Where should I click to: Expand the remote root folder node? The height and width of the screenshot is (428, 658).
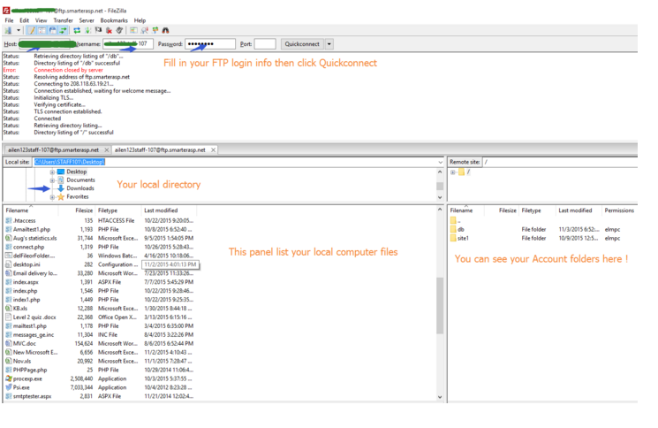[x=453, y=172]
